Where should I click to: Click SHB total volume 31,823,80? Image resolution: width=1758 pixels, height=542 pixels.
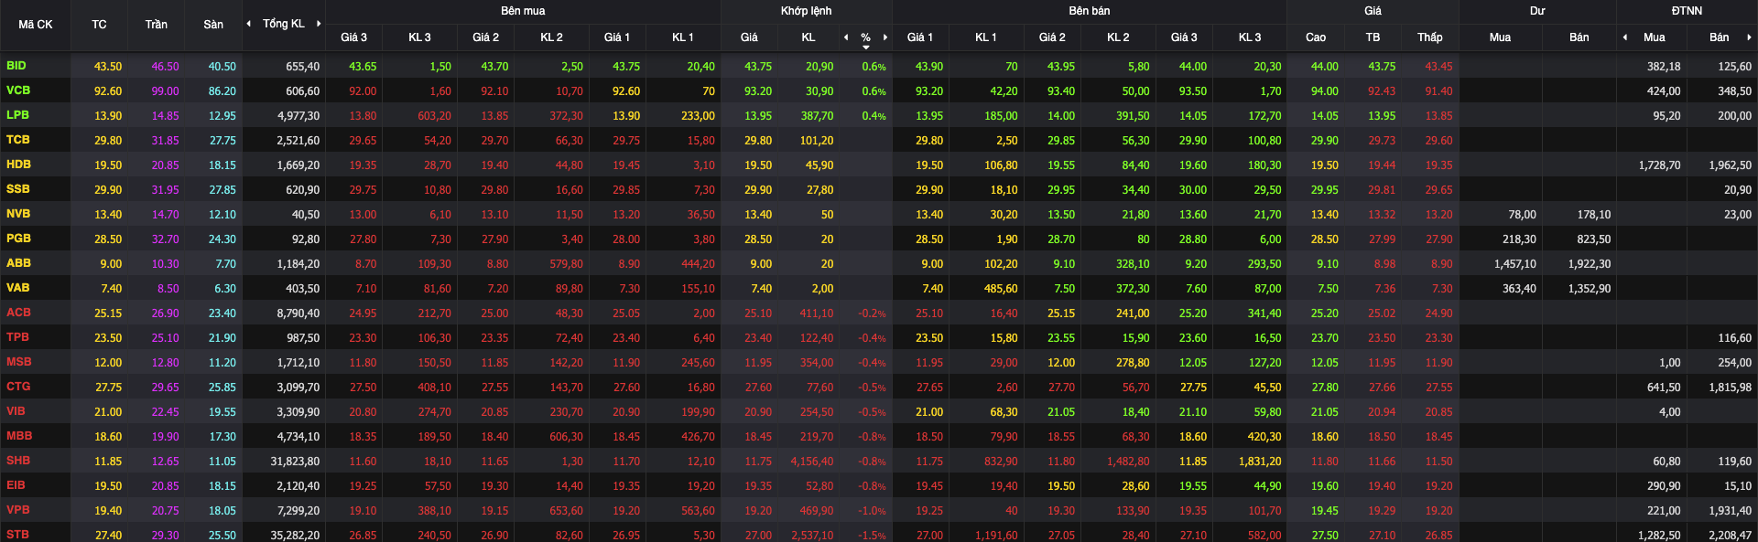[295, 462]
